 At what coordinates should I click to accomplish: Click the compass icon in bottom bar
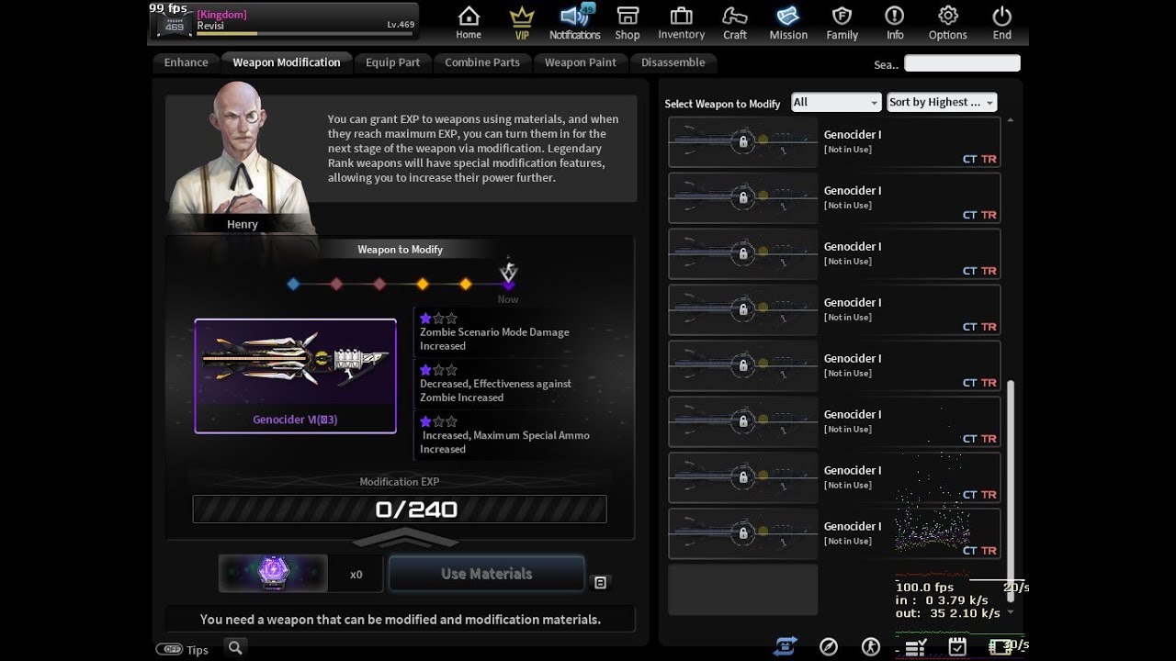click(x=828, y=646)
